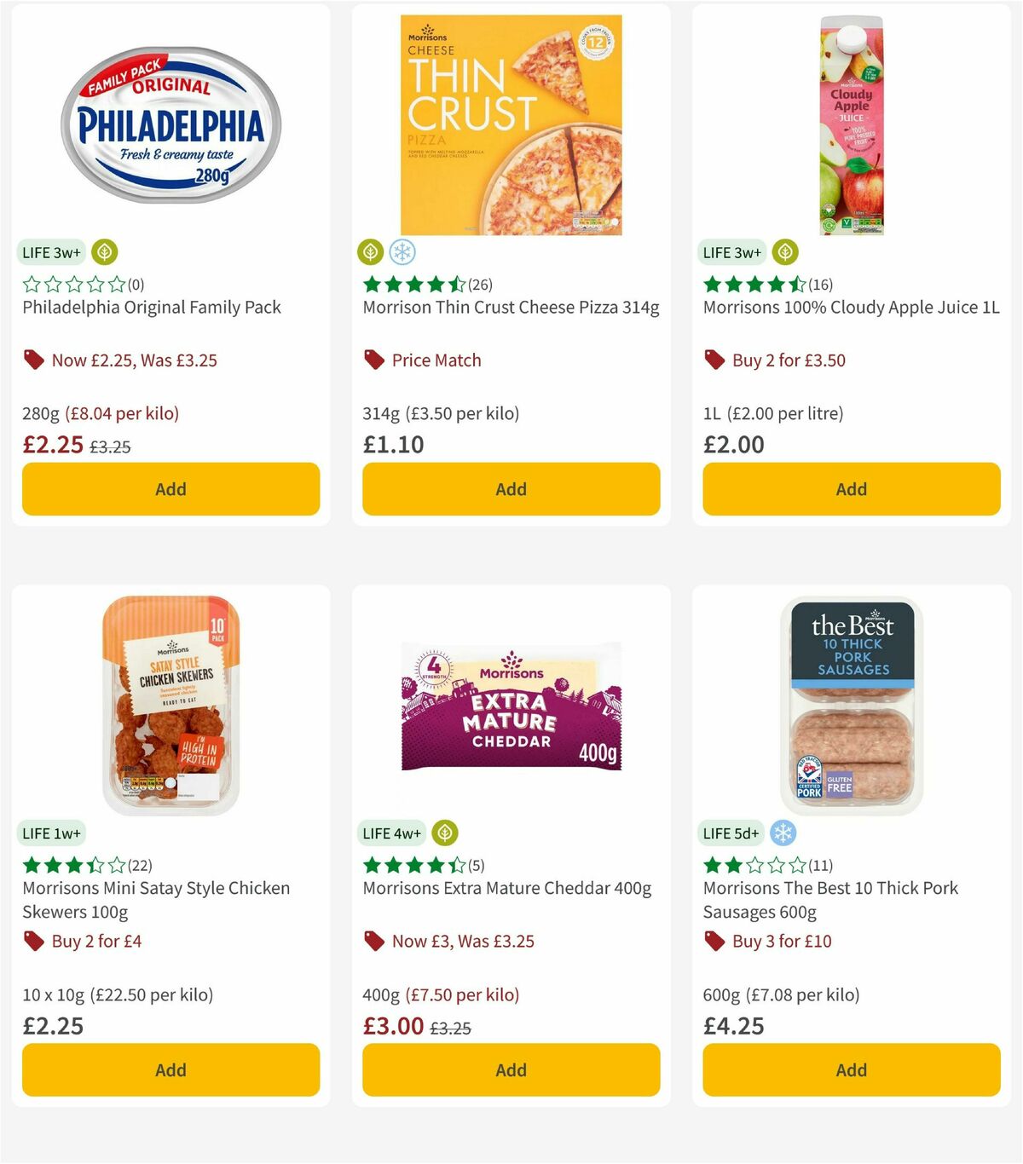
Task: Click the organic leaf icon on Philadelphia product
Action: pos(102,252)
